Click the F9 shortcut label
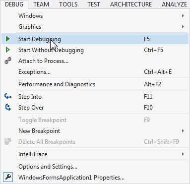The image size is (190, 184). tap(147, 120)
